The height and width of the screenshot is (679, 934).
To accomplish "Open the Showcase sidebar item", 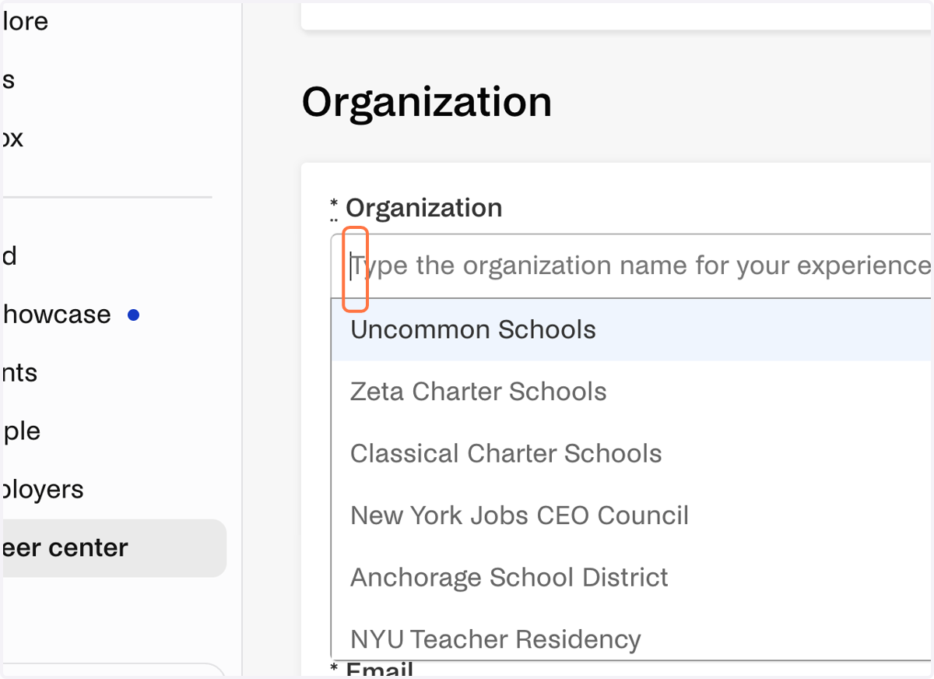I will pos(57,315).
